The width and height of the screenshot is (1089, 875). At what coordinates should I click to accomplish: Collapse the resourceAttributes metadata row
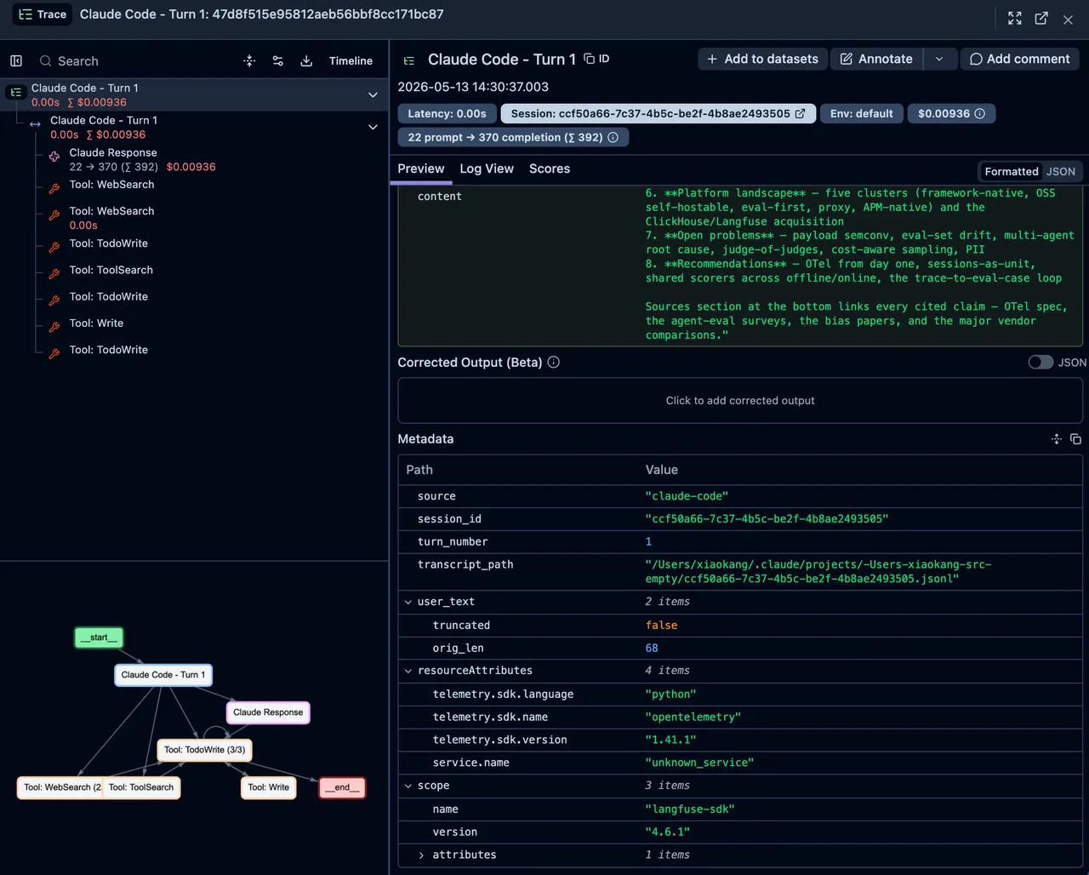[408, 671]
